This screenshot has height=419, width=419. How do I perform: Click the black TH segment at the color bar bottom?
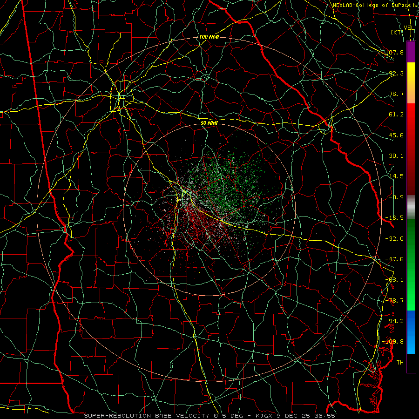411,364
